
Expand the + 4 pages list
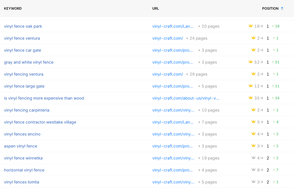[x=207, y=170]
